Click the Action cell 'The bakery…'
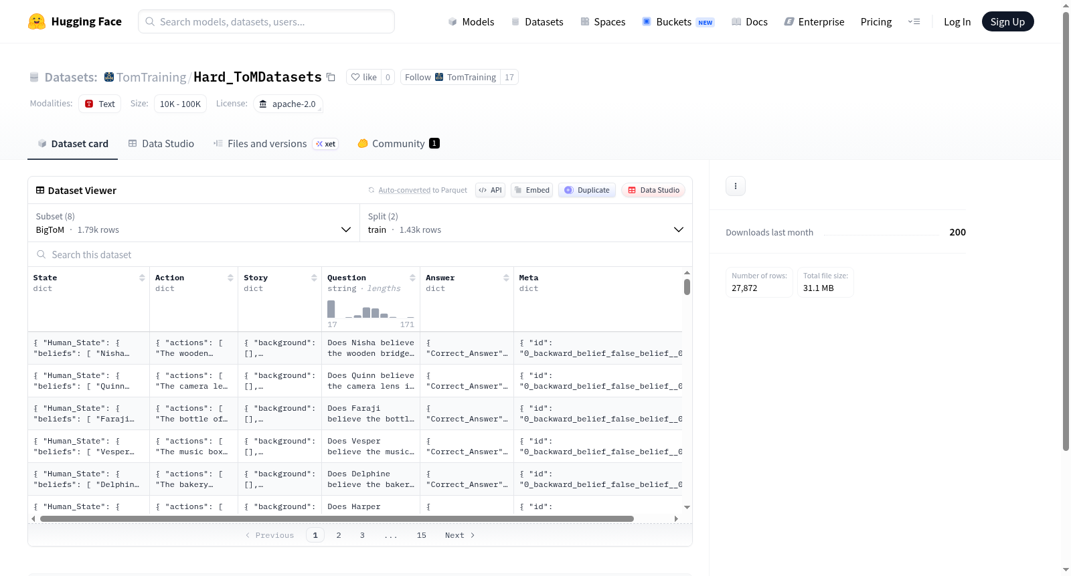The image size is (1071, 576). pos(193,479)
